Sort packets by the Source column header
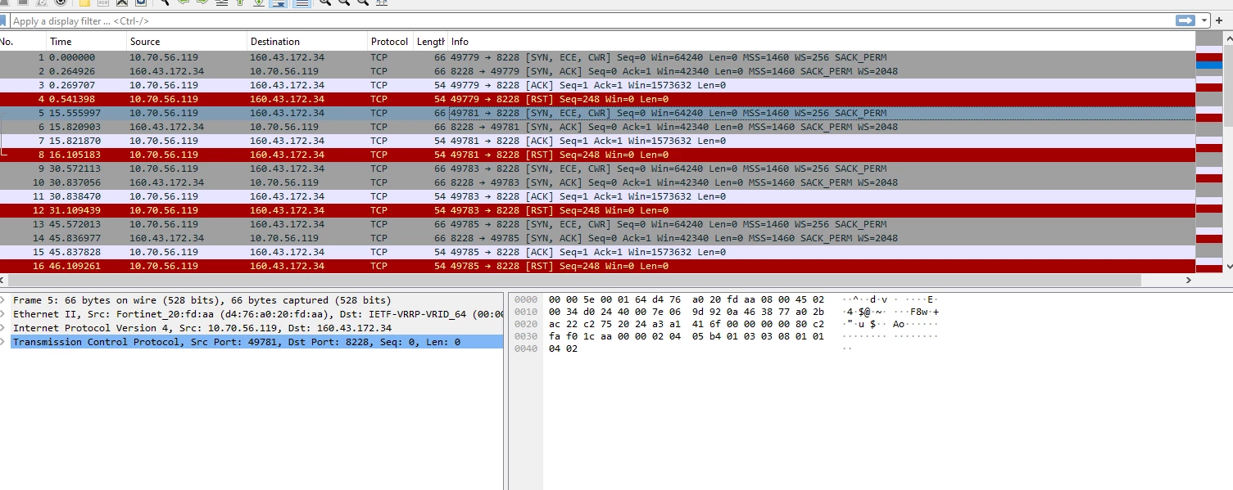The height and width of the screenshot is (490, 1233). [187, 42]
